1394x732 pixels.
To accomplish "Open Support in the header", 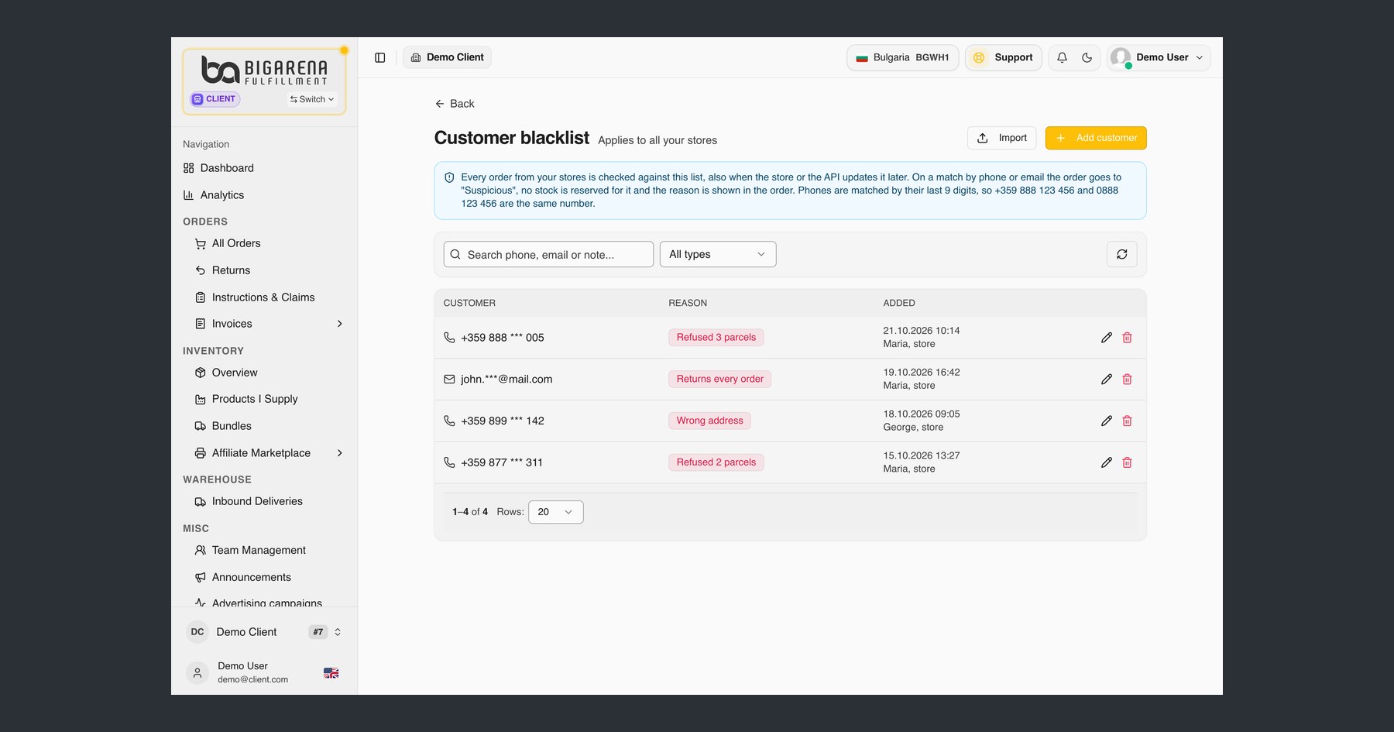I will [1003, 57].
